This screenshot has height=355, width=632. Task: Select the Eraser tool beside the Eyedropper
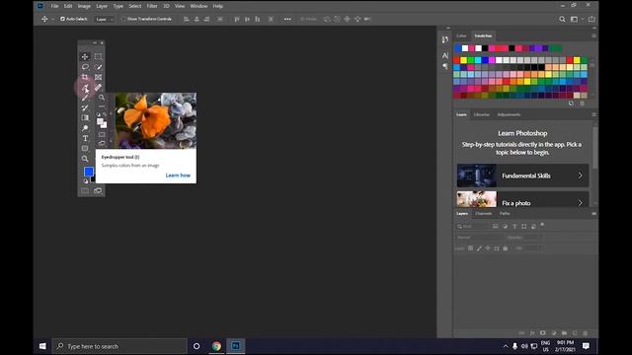(98, 88)
